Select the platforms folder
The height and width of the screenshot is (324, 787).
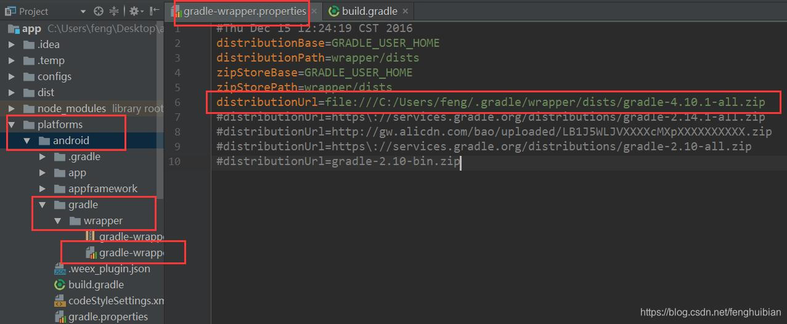point(83,124)
